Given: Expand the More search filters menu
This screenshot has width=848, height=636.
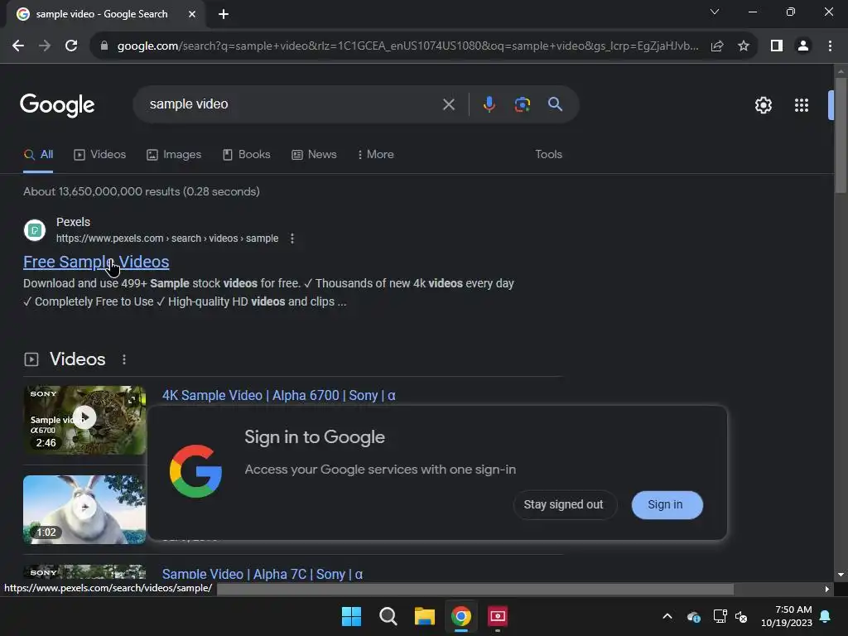Looking at the screenshot, I should (375, 155).
